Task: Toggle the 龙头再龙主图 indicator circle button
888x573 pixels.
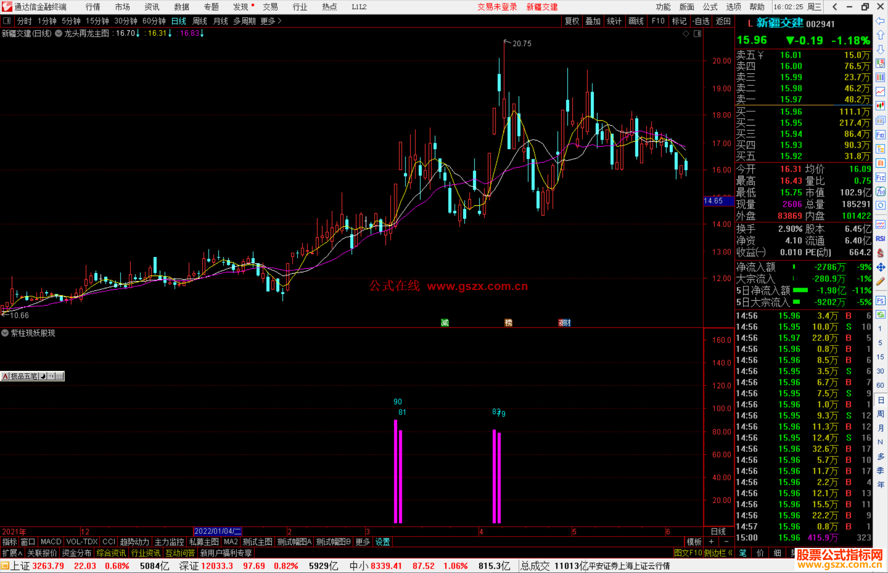Action: tap(58, 34)
